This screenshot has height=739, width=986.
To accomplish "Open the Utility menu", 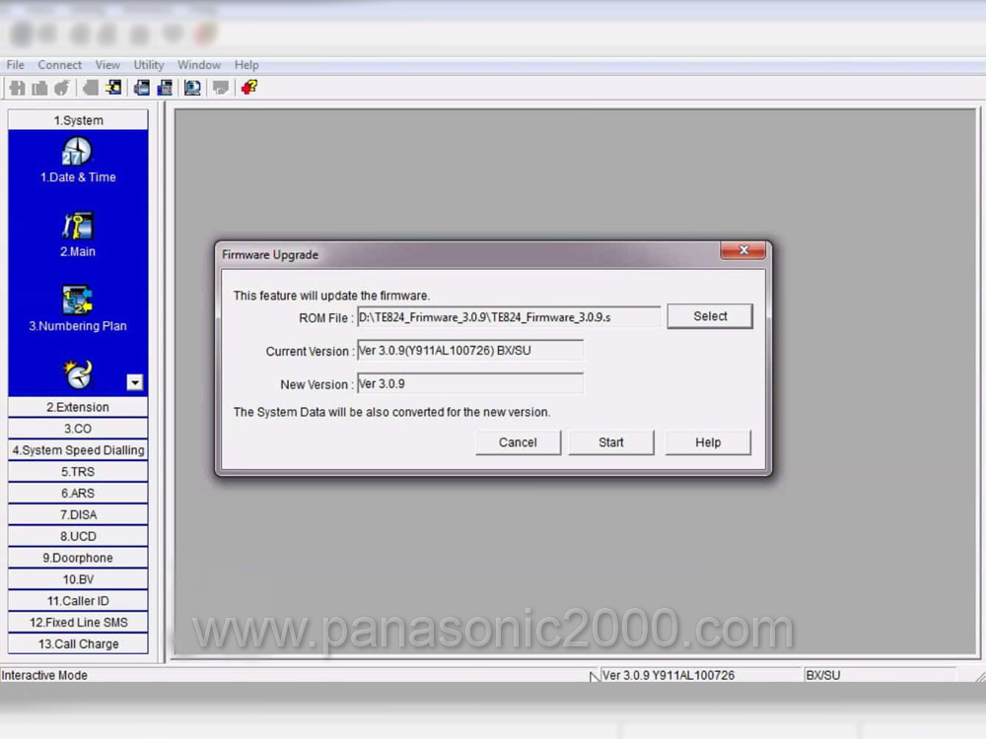I will coord(149,65).
